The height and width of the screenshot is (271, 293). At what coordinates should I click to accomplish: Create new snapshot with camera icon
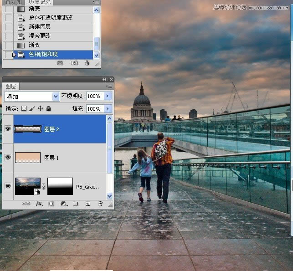click(x=74, y=63)
